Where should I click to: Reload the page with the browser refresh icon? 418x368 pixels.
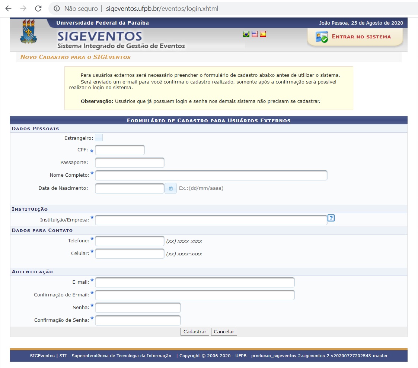click(38, 8)
